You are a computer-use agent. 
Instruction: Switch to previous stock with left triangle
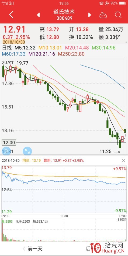[x=38, y=15]
